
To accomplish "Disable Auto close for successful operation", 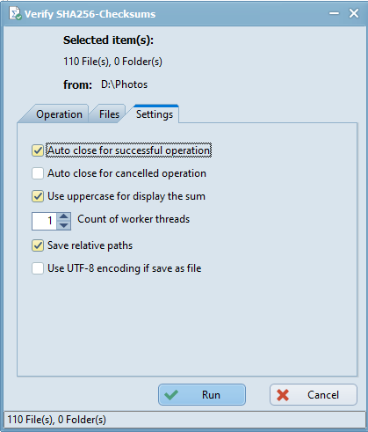I will tap(38, 150).
